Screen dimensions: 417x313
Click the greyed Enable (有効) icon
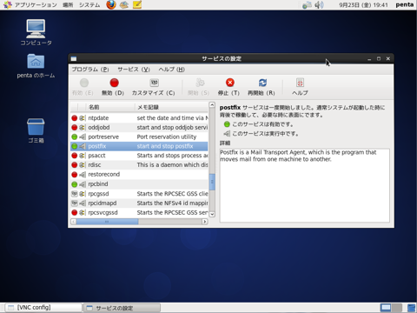[84, 83]
